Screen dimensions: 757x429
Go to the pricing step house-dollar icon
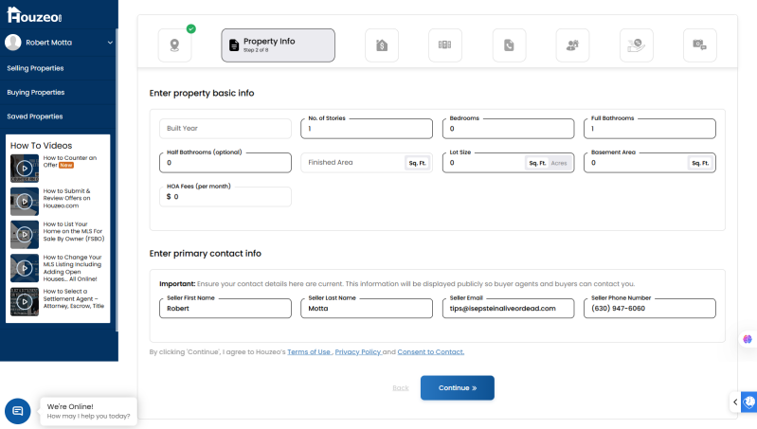click(382, 45)
